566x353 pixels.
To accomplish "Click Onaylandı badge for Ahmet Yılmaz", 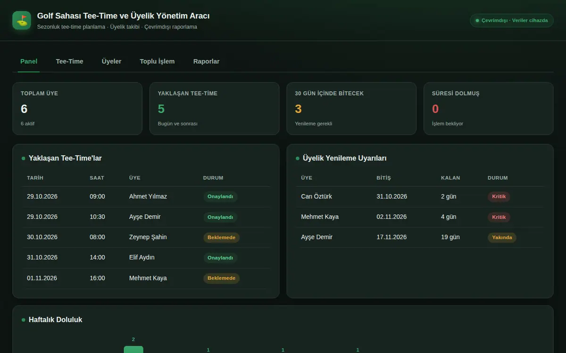I will (x=220, y=197).
